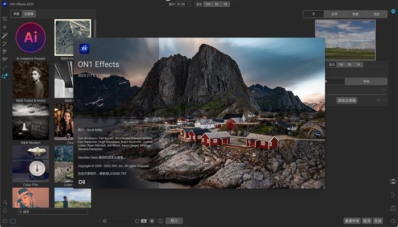Toggle the soft proofing A icon
398x227 pixels.
(144, 221)
